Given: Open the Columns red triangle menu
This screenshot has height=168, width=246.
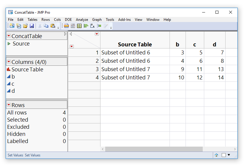Looking at the screenshot, I should pos(9,62).
